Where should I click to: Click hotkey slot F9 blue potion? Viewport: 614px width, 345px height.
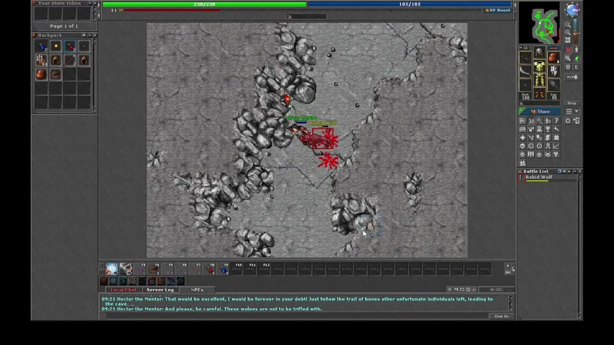(224, 269)
